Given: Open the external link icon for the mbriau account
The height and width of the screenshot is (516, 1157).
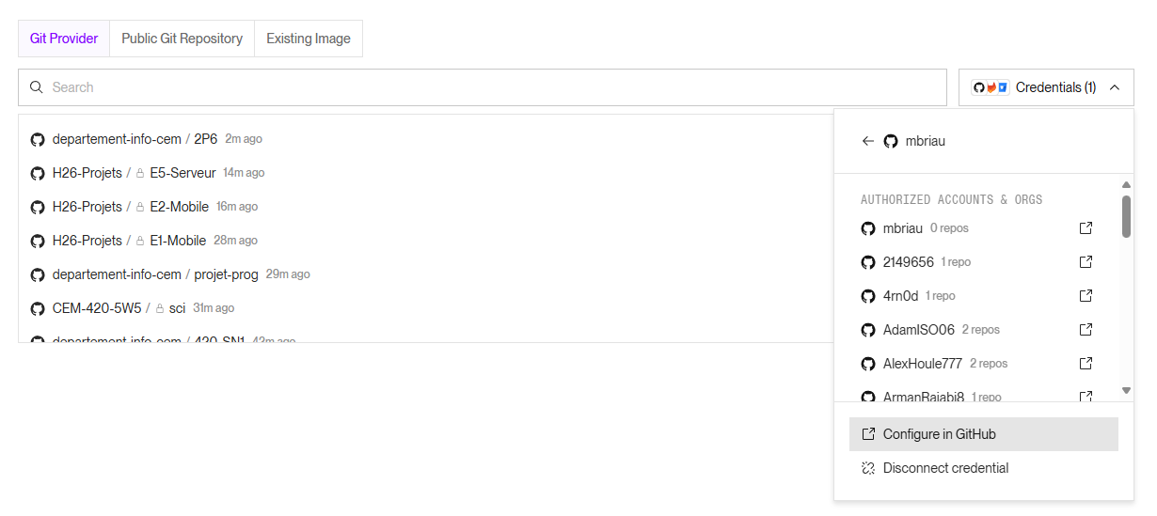Looking at the screenshot, I should (1086, 228).
